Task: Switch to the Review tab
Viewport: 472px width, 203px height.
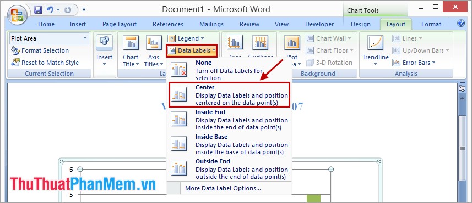Action: coord(249,24)
